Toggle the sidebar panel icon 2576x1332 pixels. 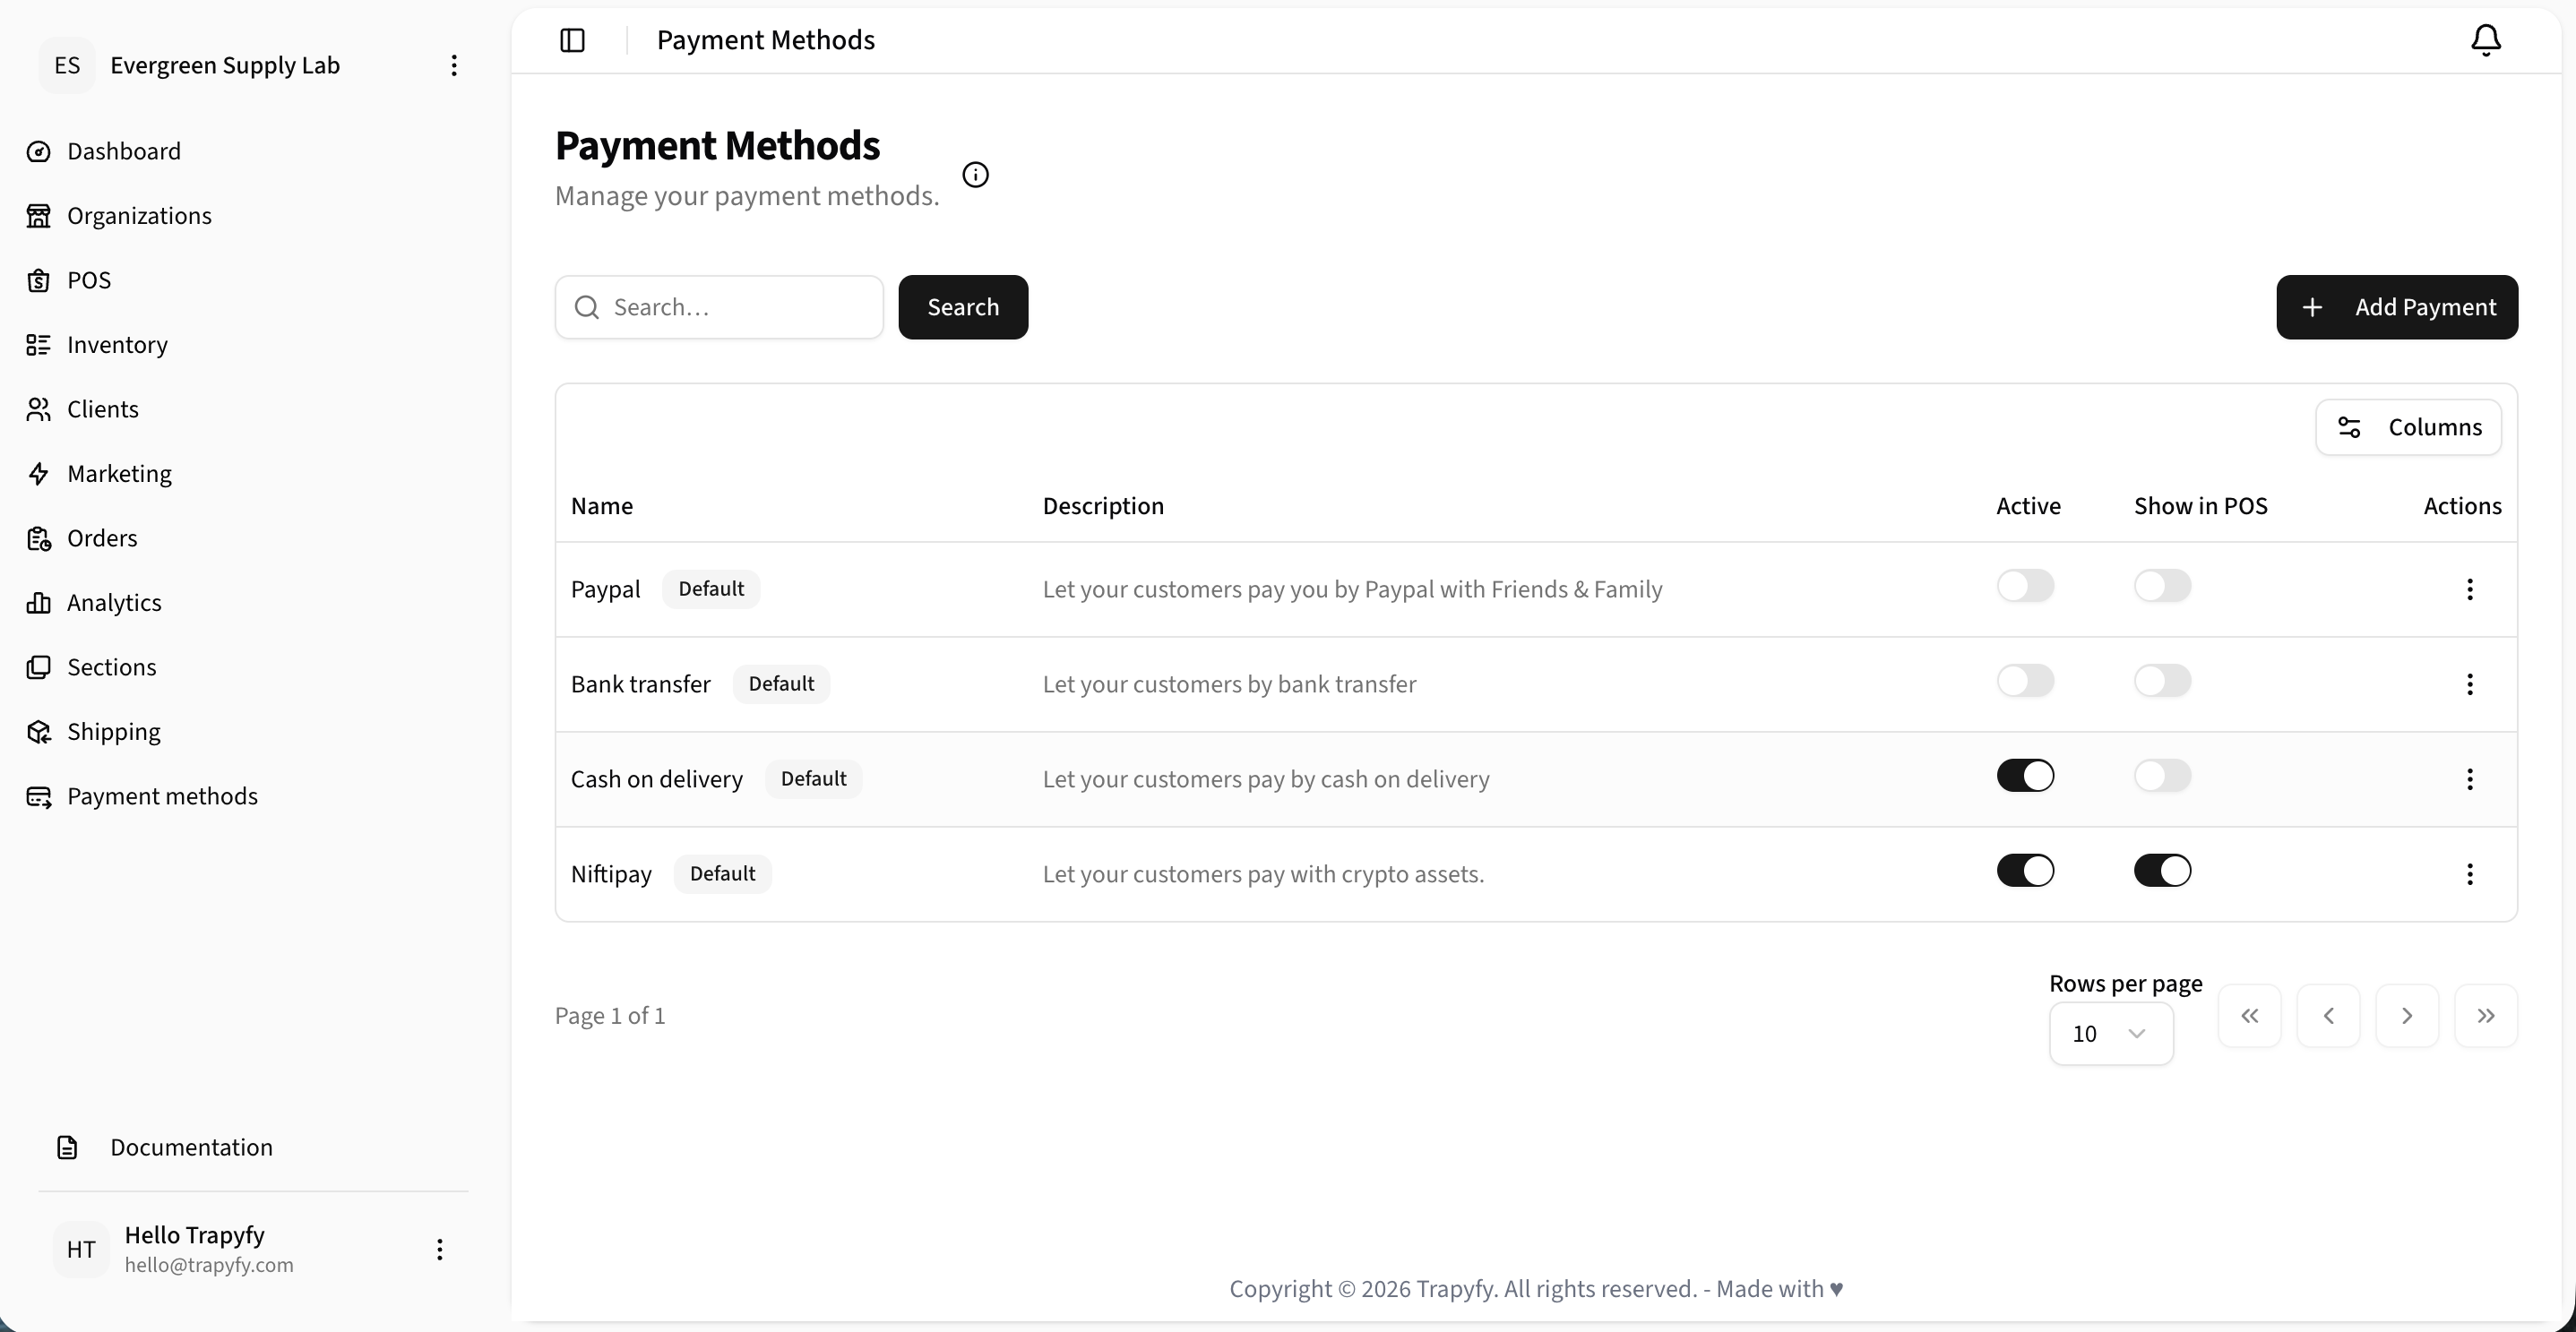[572, 40]
